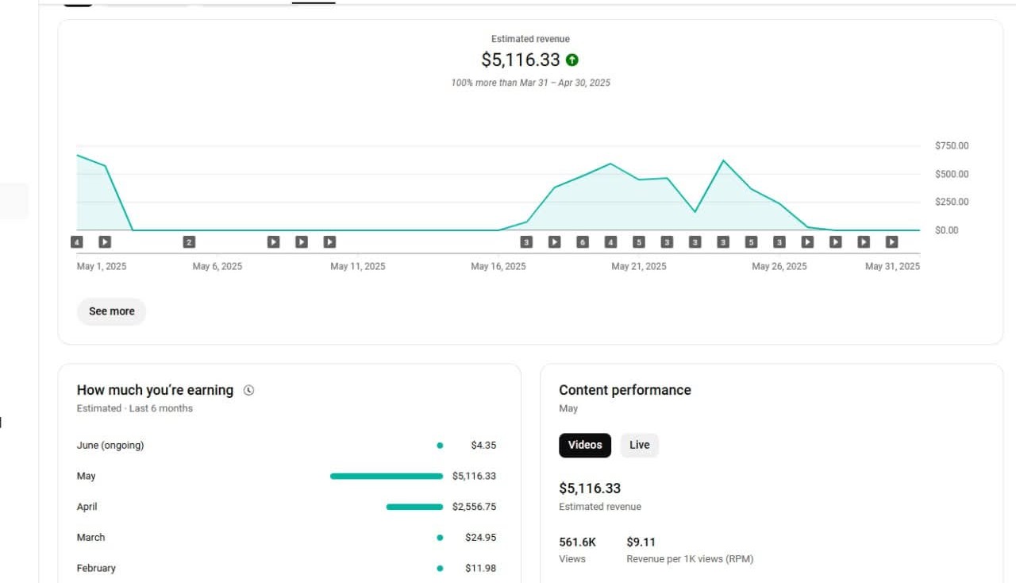Click the "5" videos marker near May 26
This screenshot has height=583, width=1016.
tap(752, 241)
